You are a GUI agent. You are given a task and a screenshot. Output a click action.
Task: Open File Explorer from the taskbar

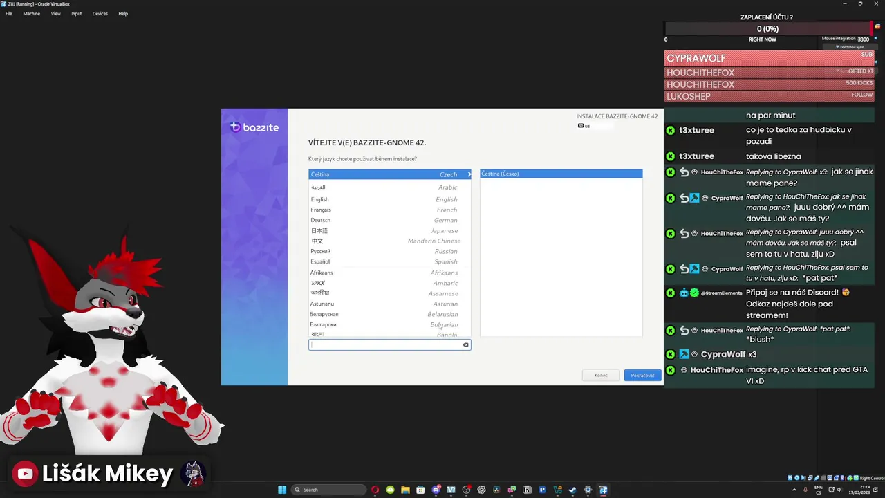(x=405, y=490)
